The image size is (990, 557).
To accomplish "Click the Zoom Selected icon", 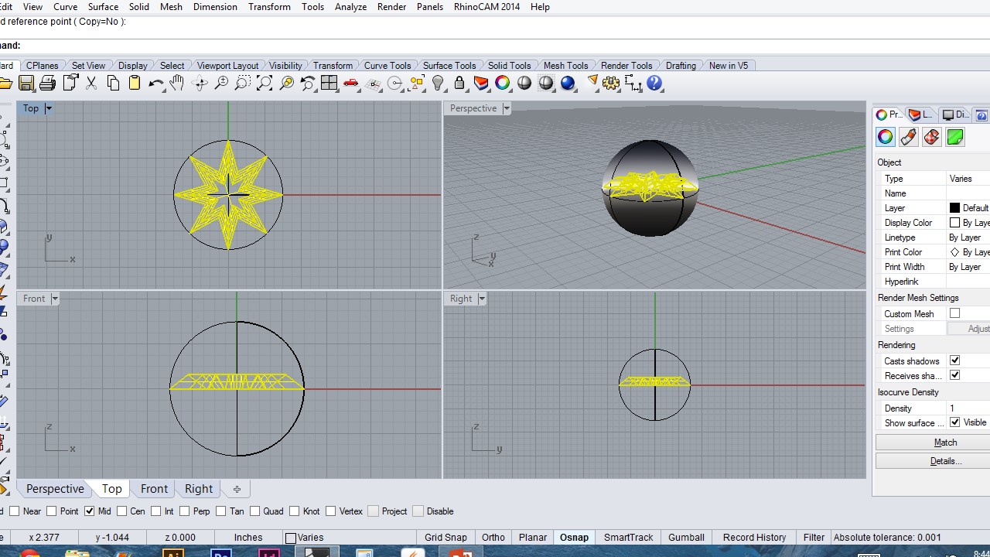I will 286,83.
